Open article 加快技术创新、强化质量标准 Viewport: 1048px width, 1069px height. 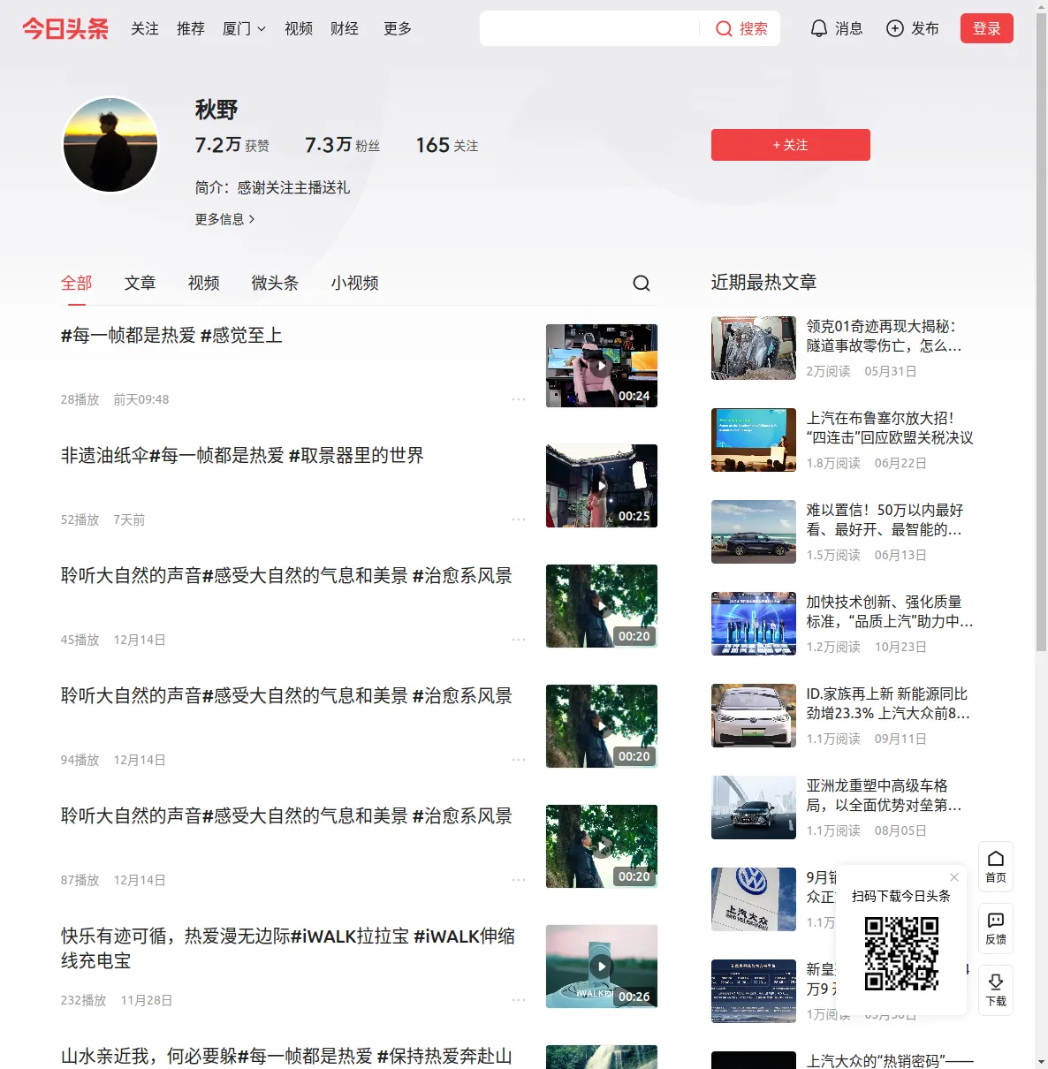890,611
